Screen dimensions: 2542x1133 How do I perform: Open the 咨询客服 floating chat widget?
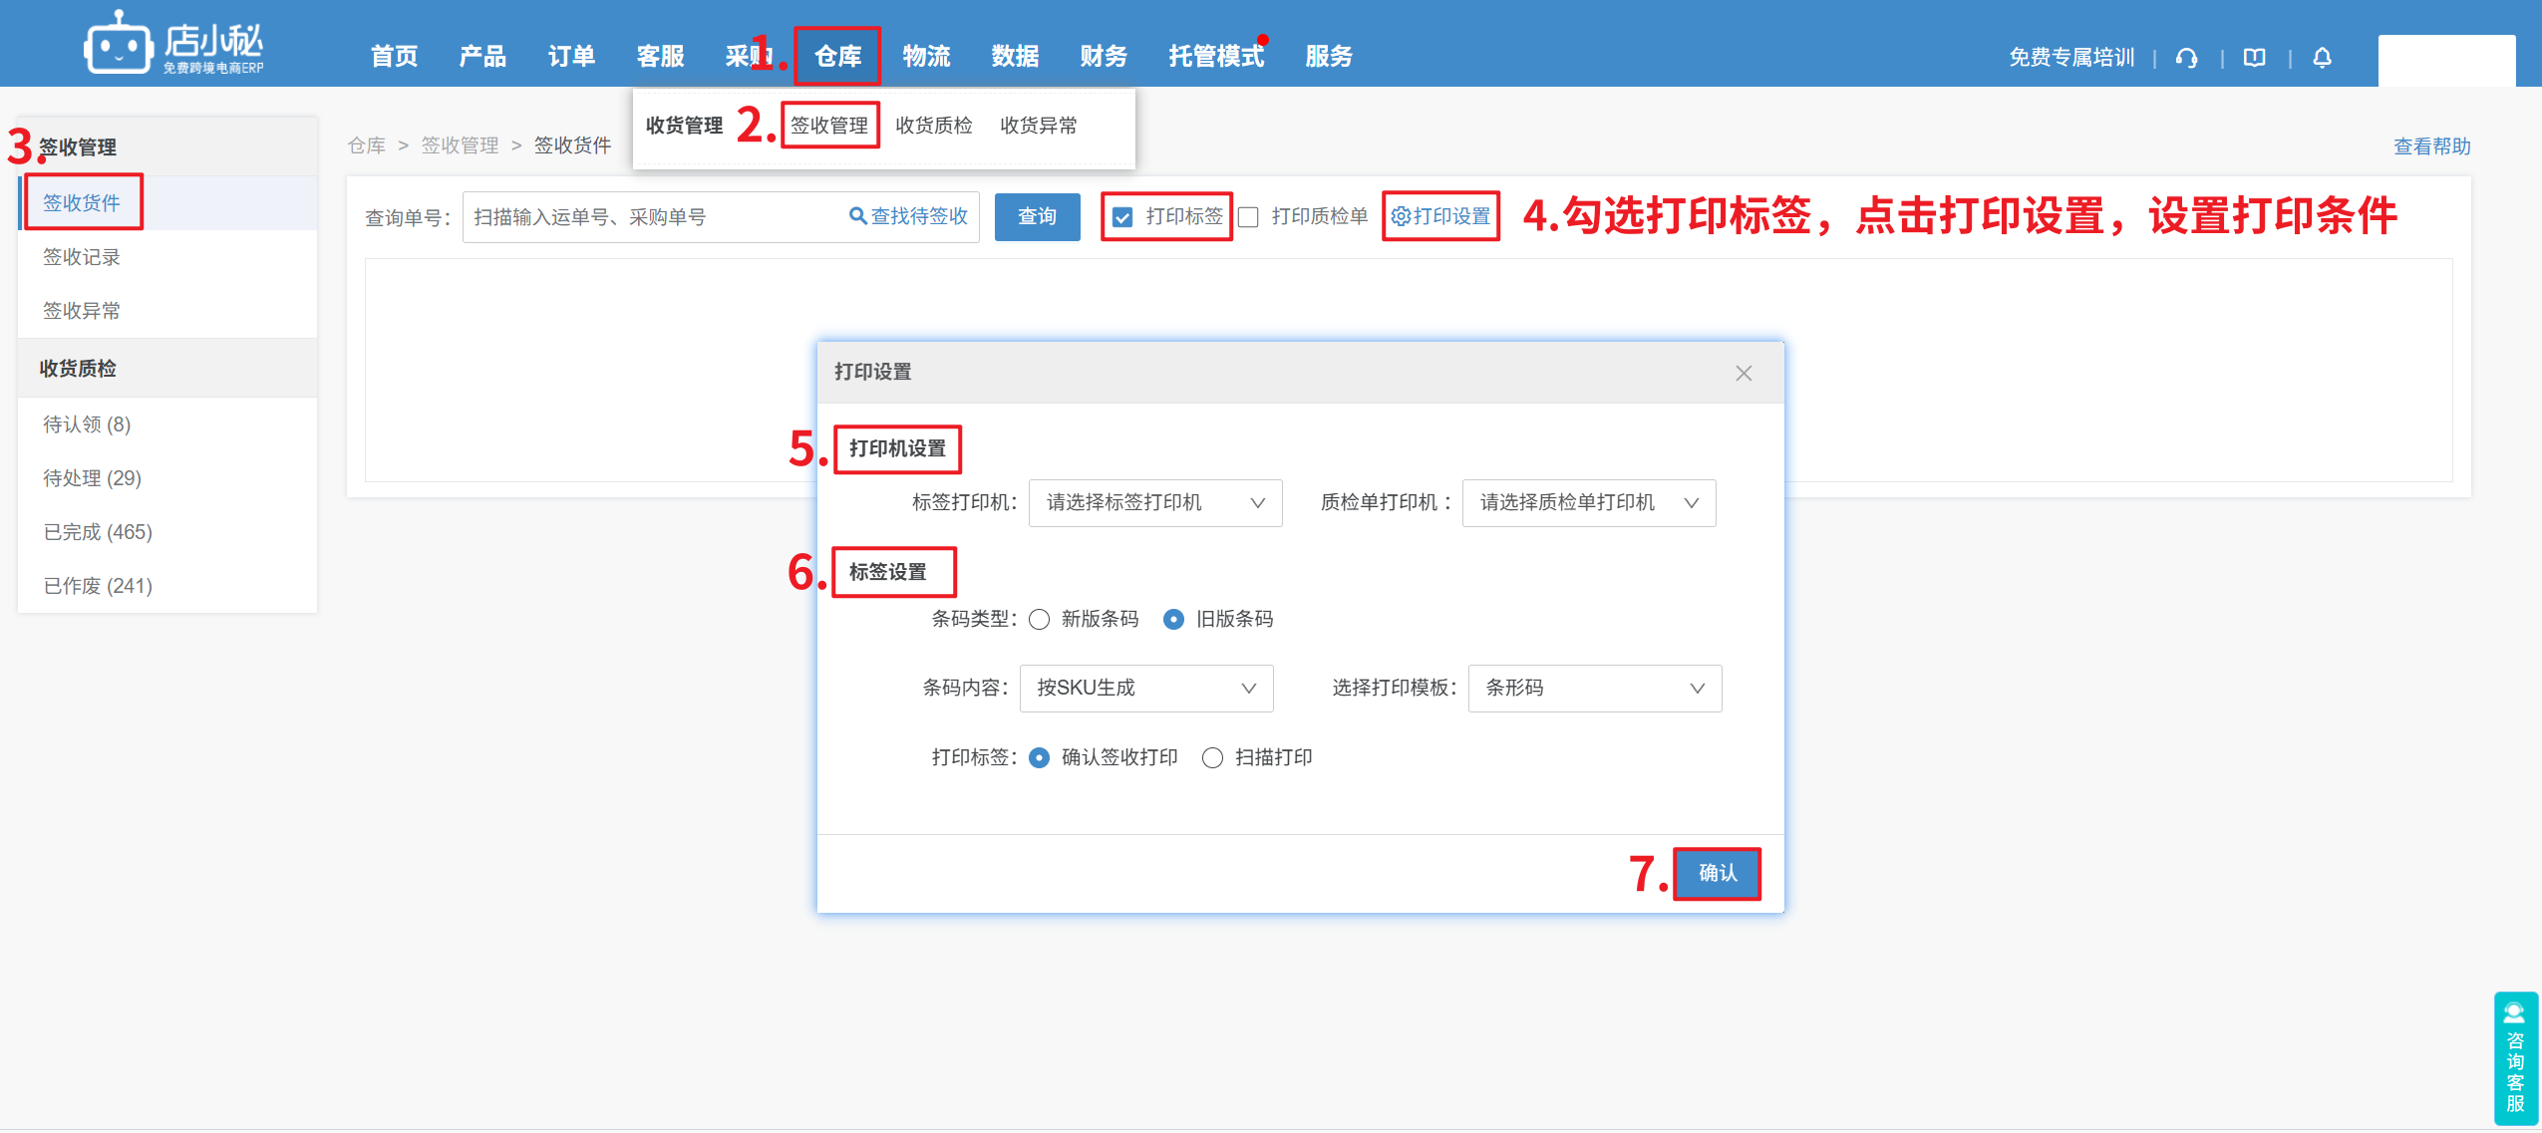click(2515, 1058)
